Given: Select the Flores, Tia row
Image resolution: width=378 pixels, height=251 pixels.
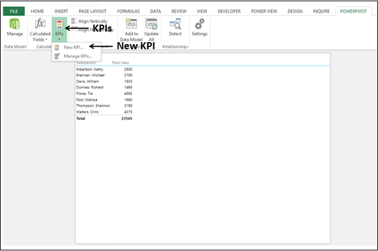Looking at the screenshot, I should pyautogui.click(x=104, y=93).
